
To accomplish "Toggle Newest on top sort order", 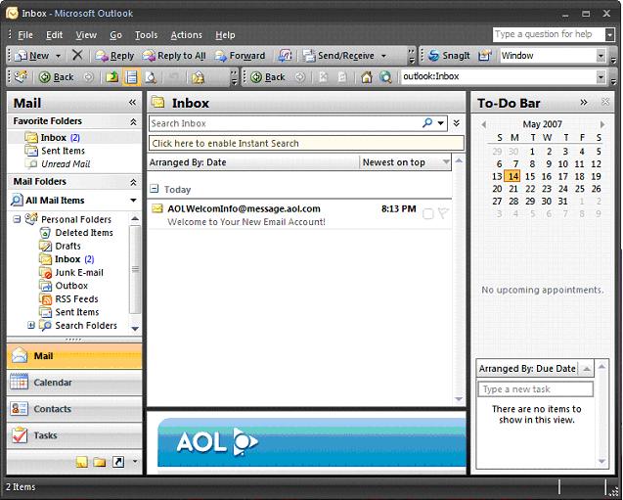I will (x=405, y=162).
